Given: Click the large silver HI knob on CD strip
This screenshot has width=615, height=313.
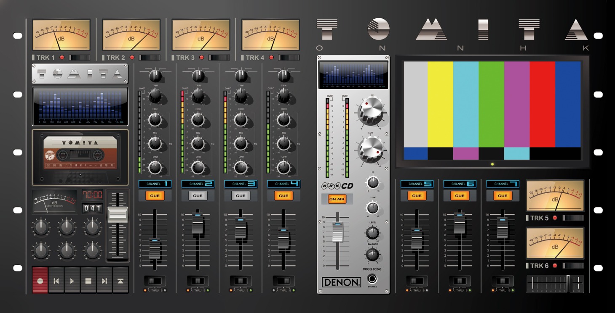Looking at the screenshot, I should coord(371,109).
